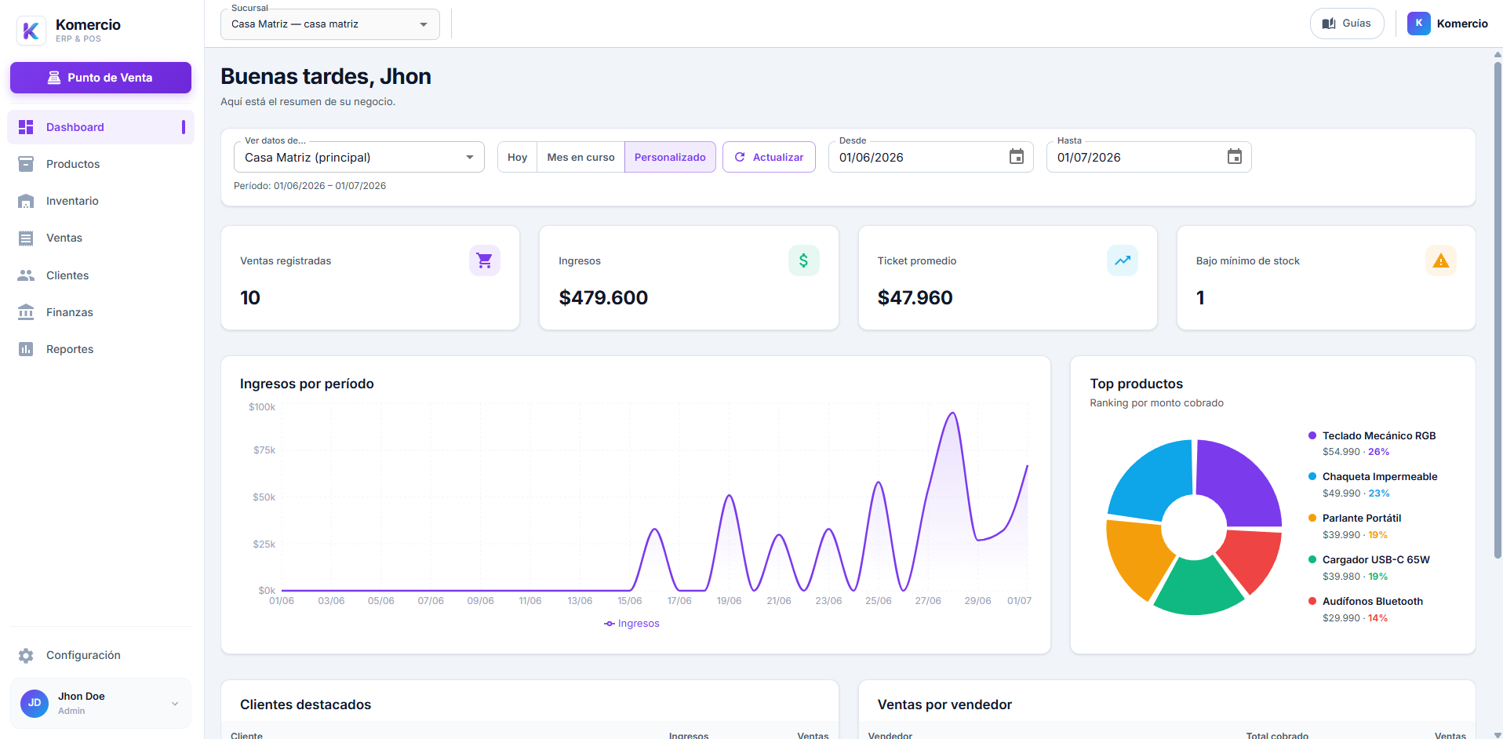Click the Actualizar refresh button
The image size is (1503, 739).
769,157
